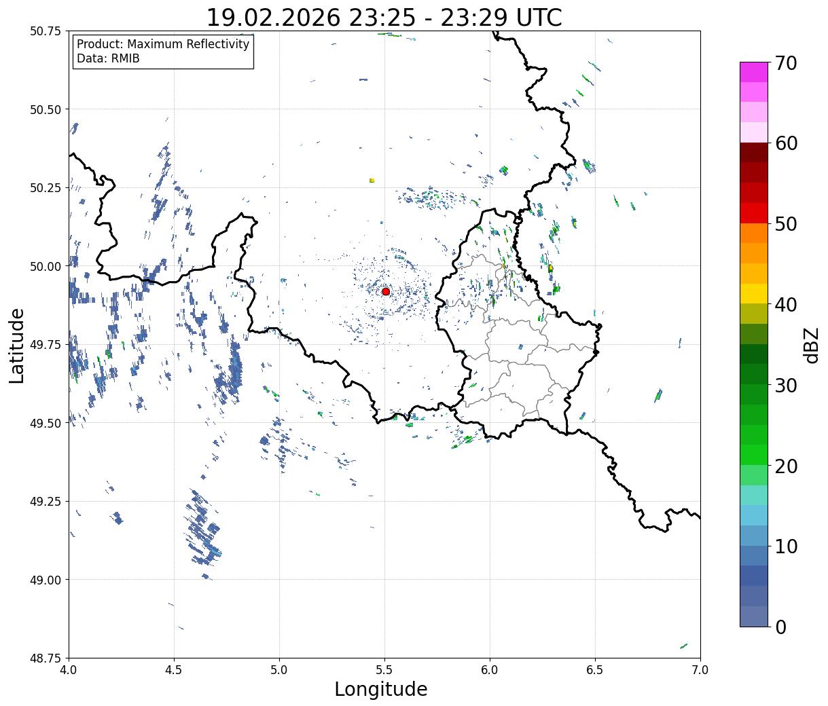Click the 4.5 longitude tick label
This screenshot has height=706, width=828.
174,670
